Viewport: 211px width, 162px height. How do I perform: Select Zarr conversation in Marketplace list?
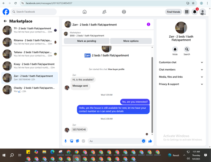pos(30,78)
